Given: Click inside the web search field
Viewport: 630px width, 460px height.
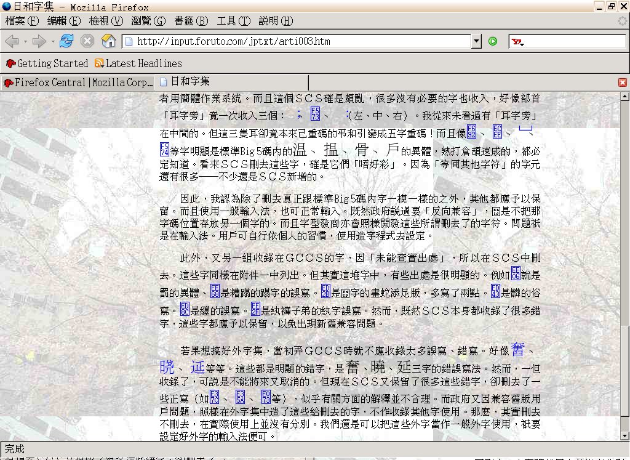Looking at the screenshot, I should click(575, 42).
